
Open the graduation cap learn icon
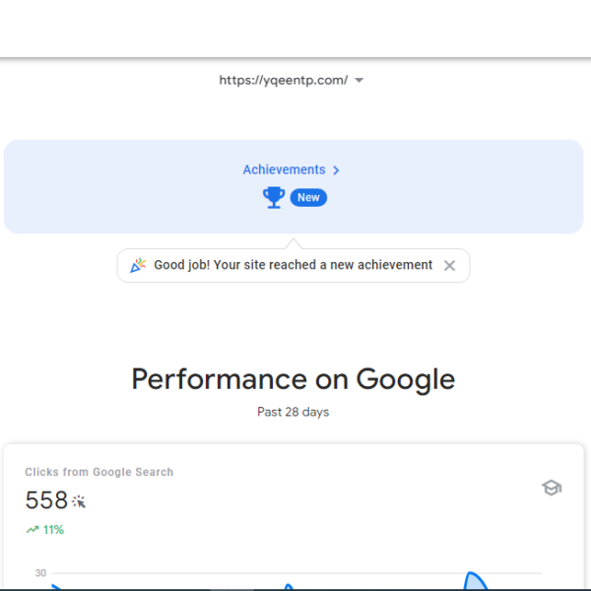coord(552,488)
